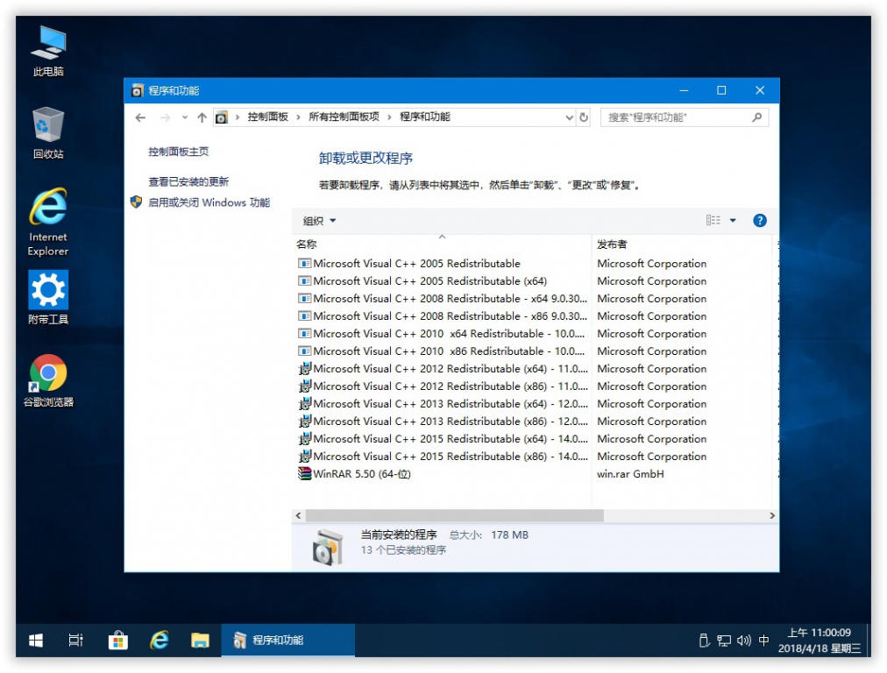This screenshot has width=887, height=673.
Task: Click the change view icon
Action: coord(713,221)
